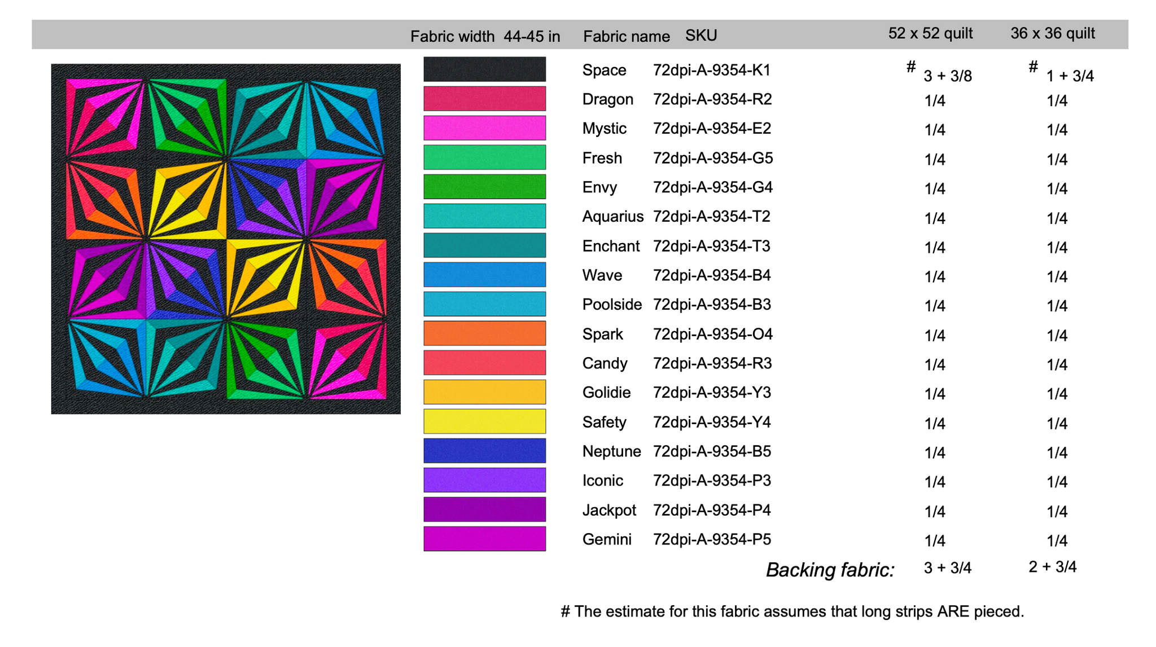Select the SKU '72dpi-A-9354-R2'
The width and height of the screenshot is (1156, 647).
[x=712, y=99]
